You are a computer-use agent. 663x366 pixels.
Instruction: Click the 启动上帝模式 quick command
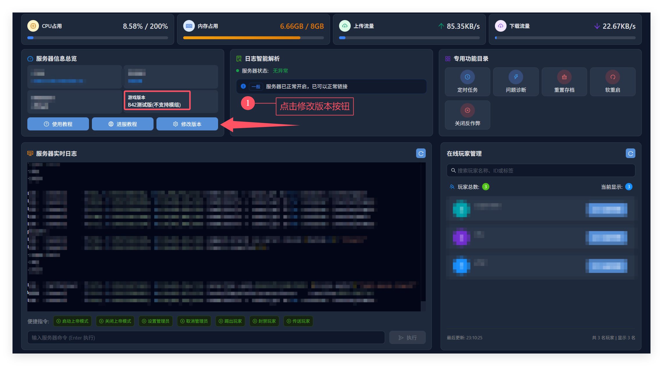click(72, 321)
